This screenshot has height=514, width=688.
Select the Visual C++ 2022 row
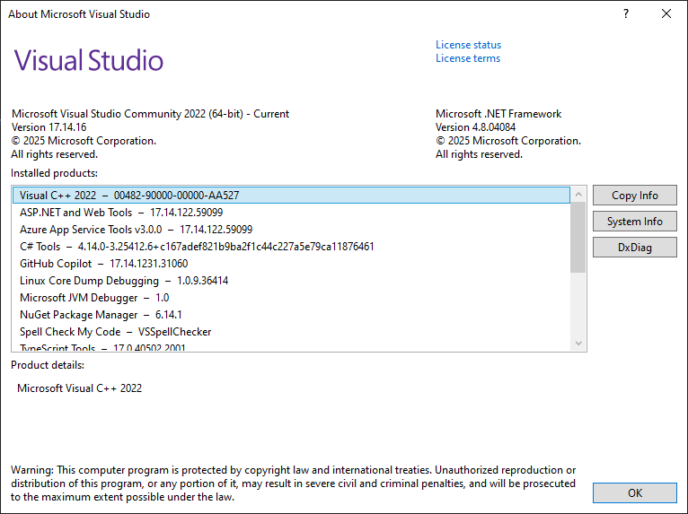pos(291,195)
